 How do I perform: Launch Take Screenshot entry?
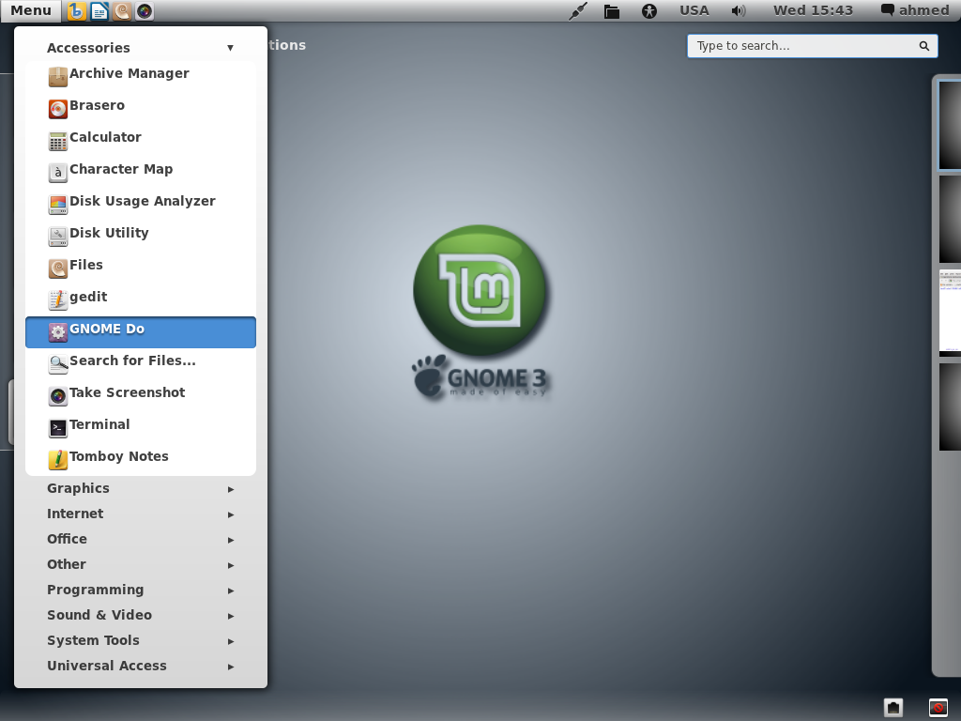click(x=141, y=395)
